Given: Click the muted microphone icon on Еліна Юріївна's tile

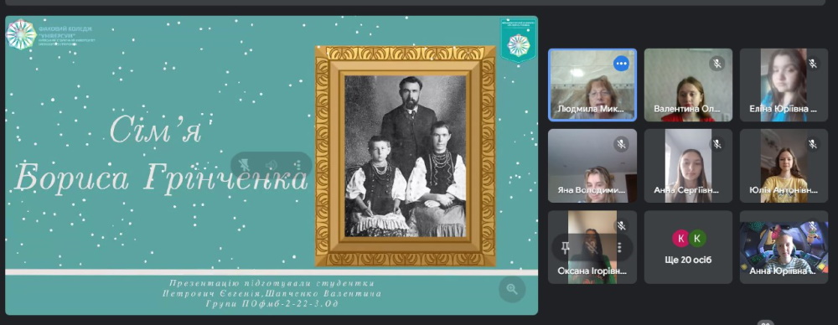Looking at the screenshot, I should [812, 64].
